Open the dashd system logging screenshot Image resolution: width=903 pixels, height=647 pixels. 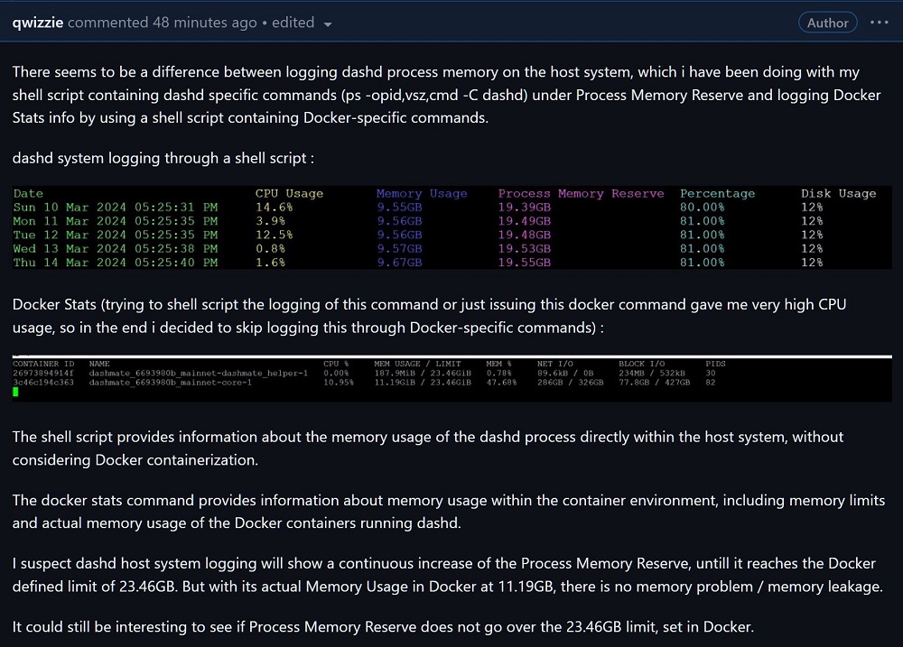452,227
